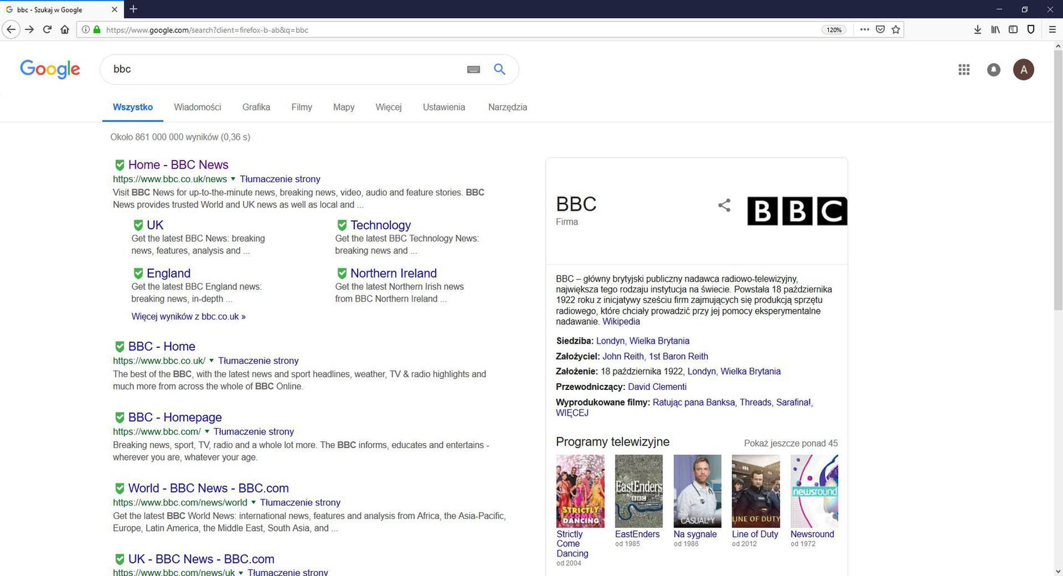Click the BBC logo image in panel
The width and height of the screenshot is (1063, 576).
[797, 211]
